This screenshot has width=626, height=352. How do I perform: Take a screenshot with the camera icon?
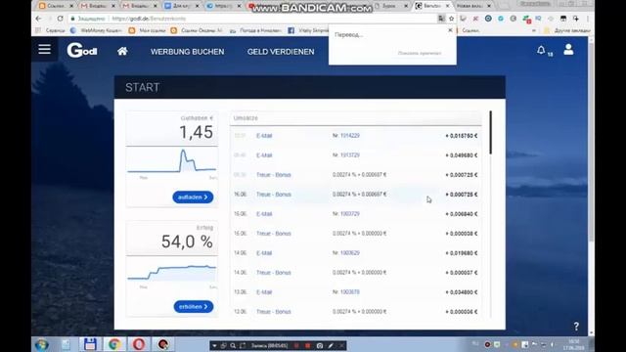[320, 345]
